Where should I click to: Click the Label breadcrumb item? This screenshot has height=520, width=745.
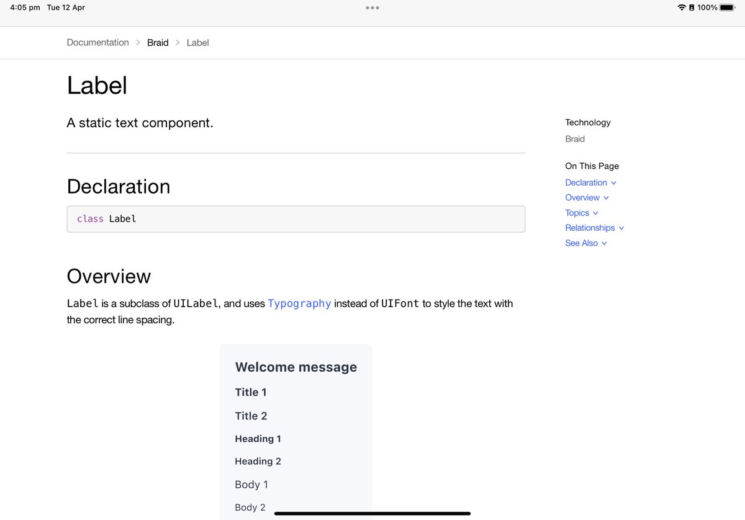point(197,43)
